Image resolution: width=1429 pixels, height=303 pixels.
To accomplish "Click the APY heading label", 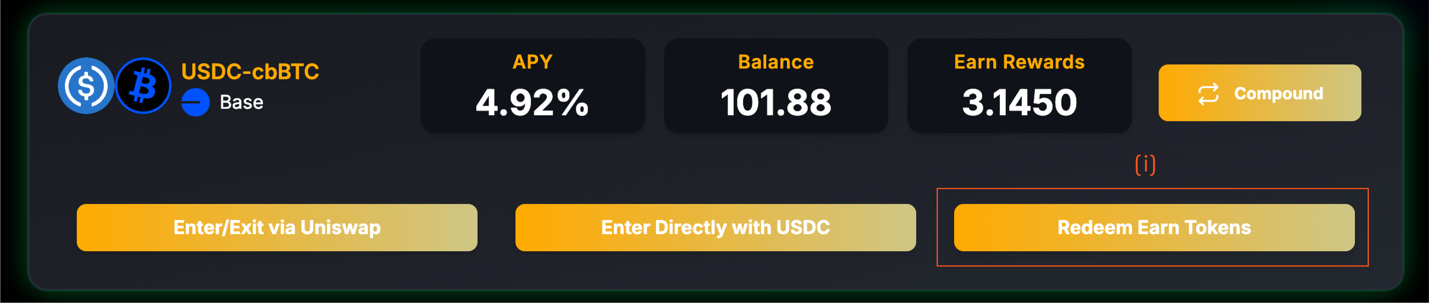I will 533,61.
